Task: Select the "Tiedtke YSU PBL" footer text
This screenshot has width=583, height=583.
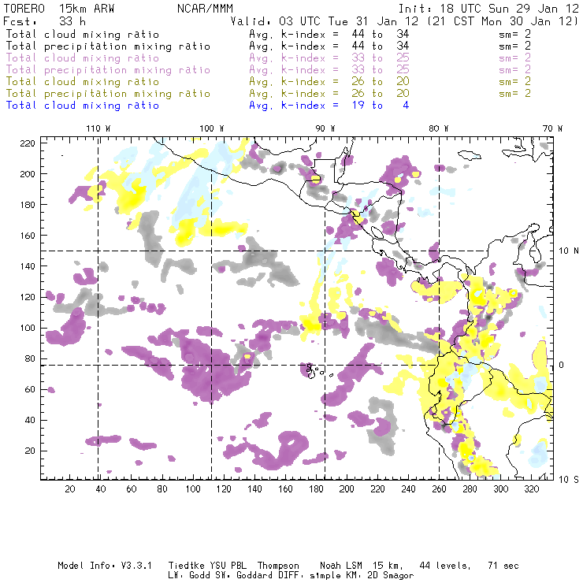Action: 207,566
